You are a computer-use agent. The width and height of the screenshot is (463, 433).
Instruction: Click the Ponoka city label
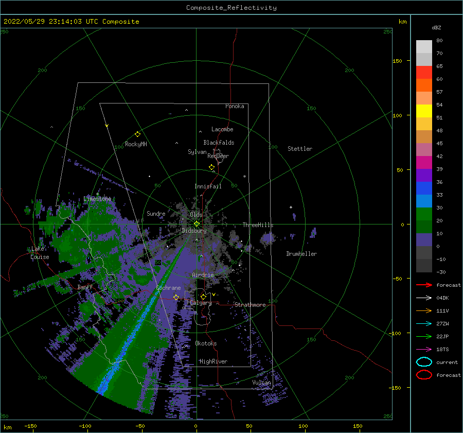pyautogui.click(x=235, y=106)
